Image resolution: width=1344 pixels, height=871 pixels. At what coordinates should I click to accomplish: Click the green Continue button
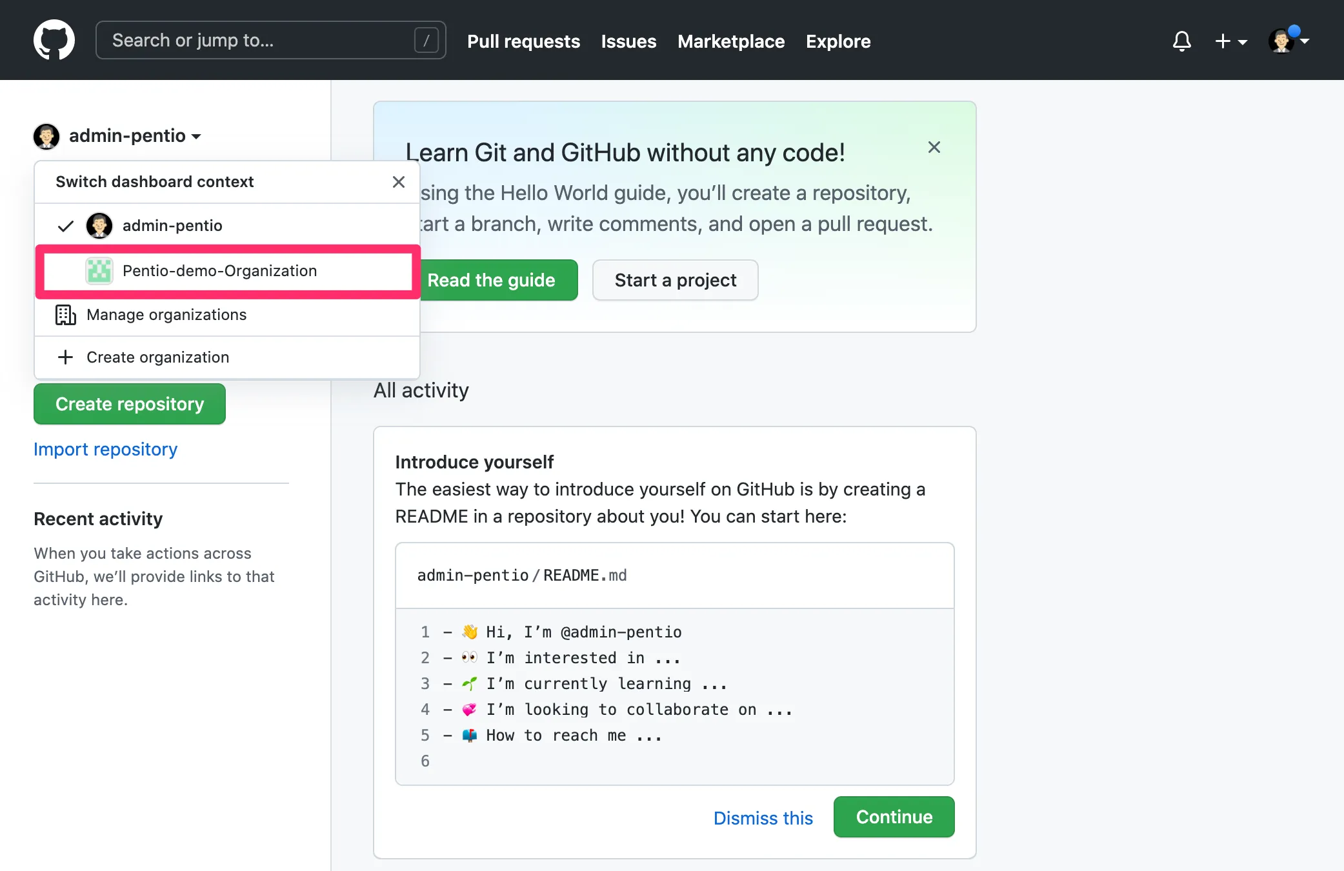pyautogui.click(x=894, y=817)
